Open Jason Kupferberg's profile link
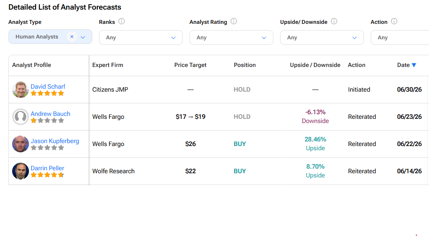This screenshot has width=429, height=236. (55, 141)
